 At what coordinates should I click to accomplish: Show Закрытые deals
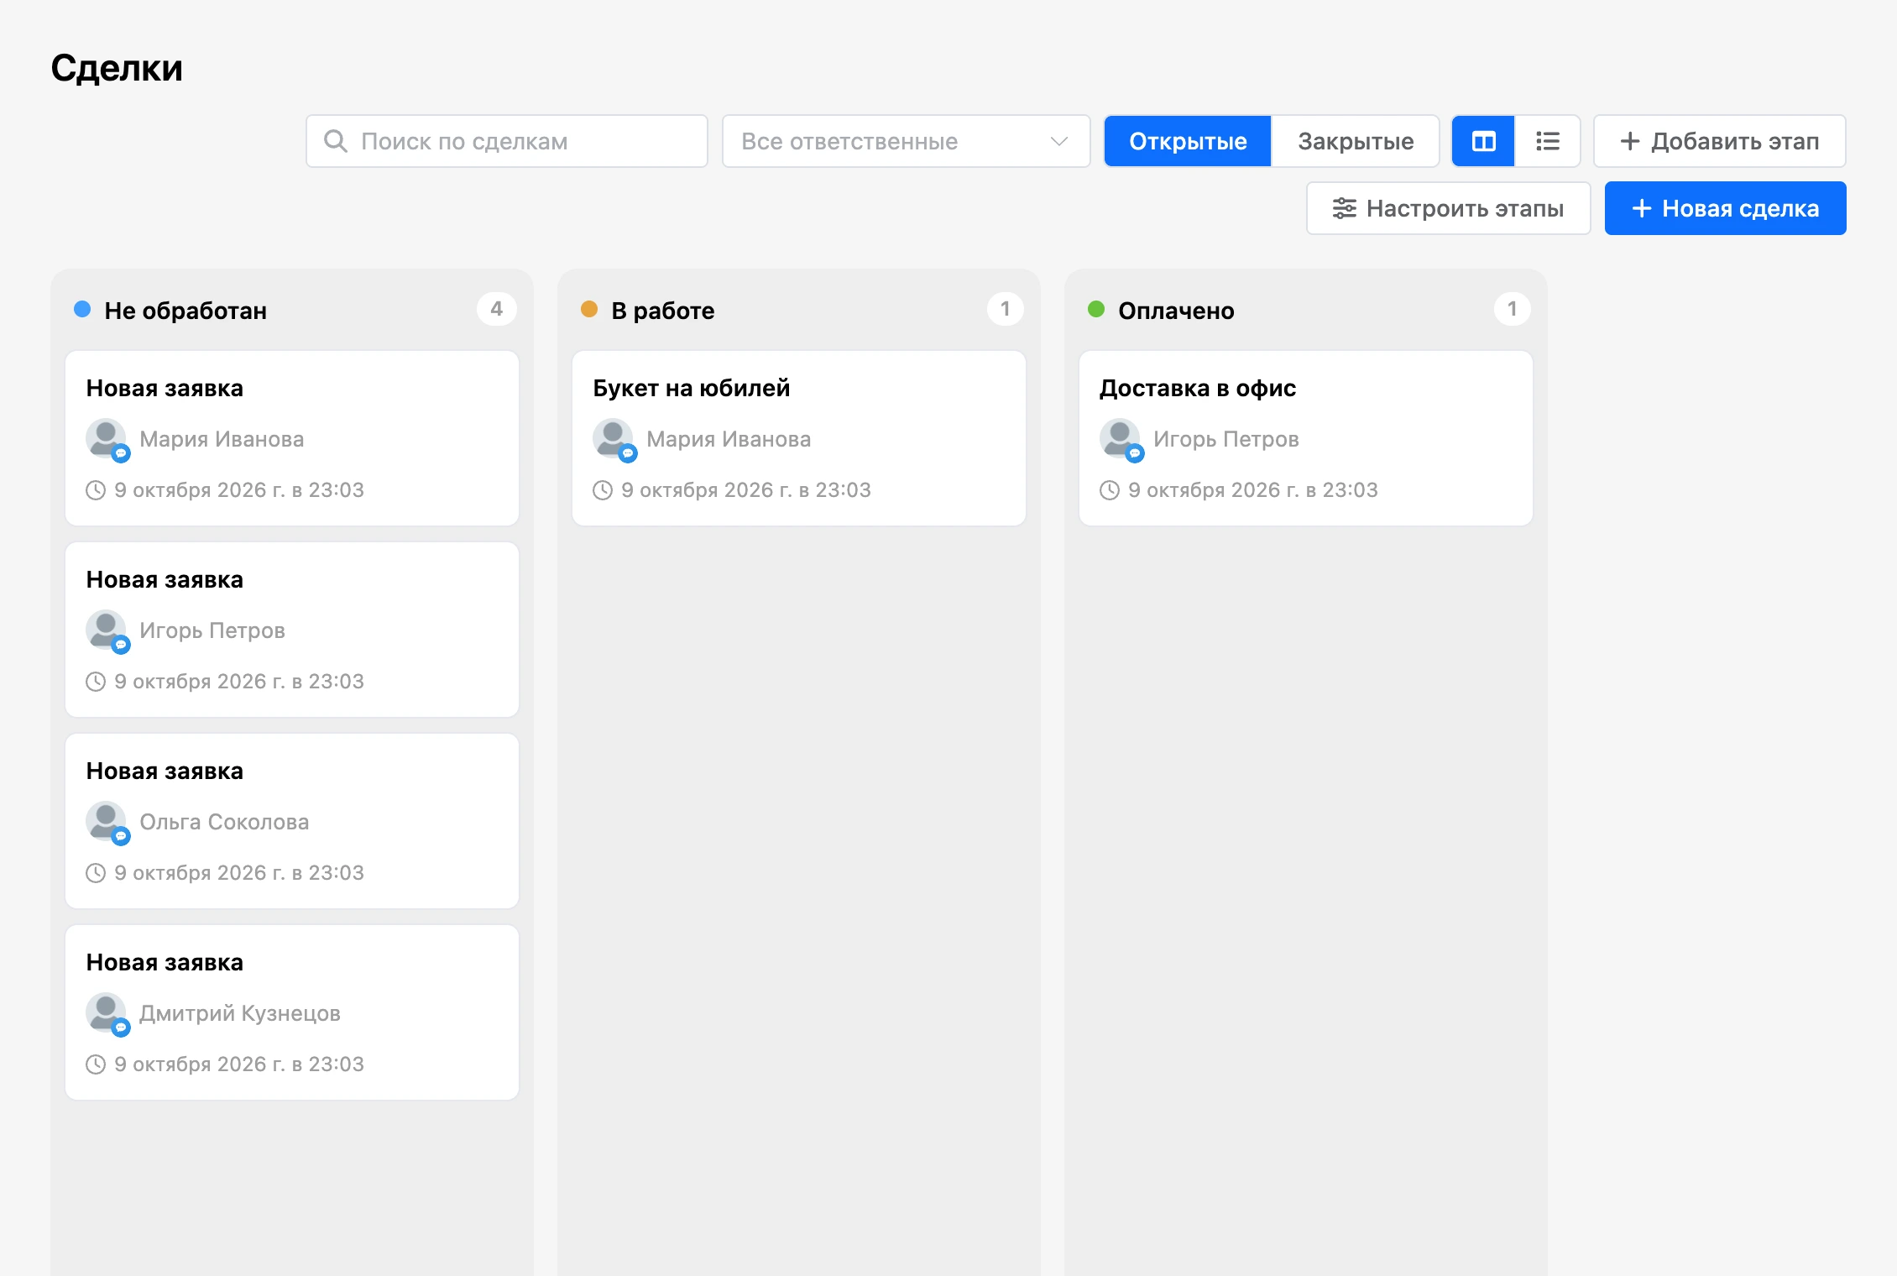click(x=1356, y=141)
